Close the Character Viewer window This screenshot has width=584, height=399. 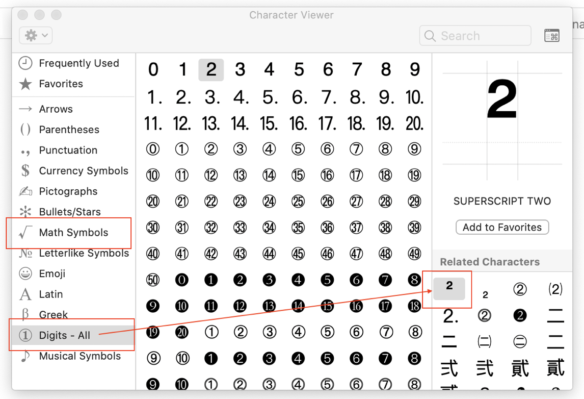pos(23,15)
